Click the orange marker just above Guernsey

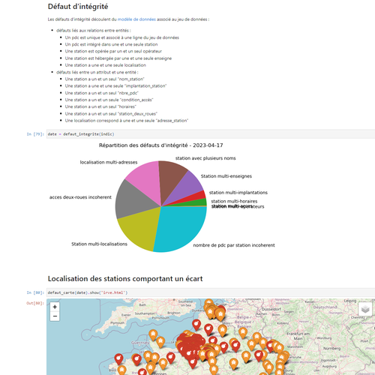(x=153, y=334)
